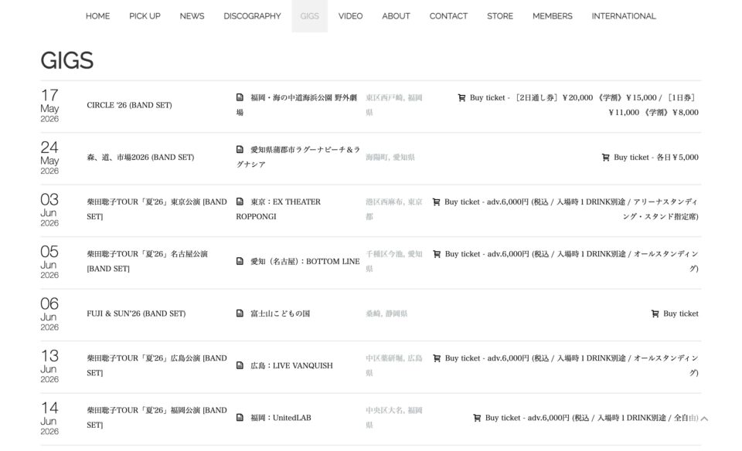Viewport: 742px width, 451px height.
Task: Click the 06 Jun 2026 date
Action: tap(49, 314)
